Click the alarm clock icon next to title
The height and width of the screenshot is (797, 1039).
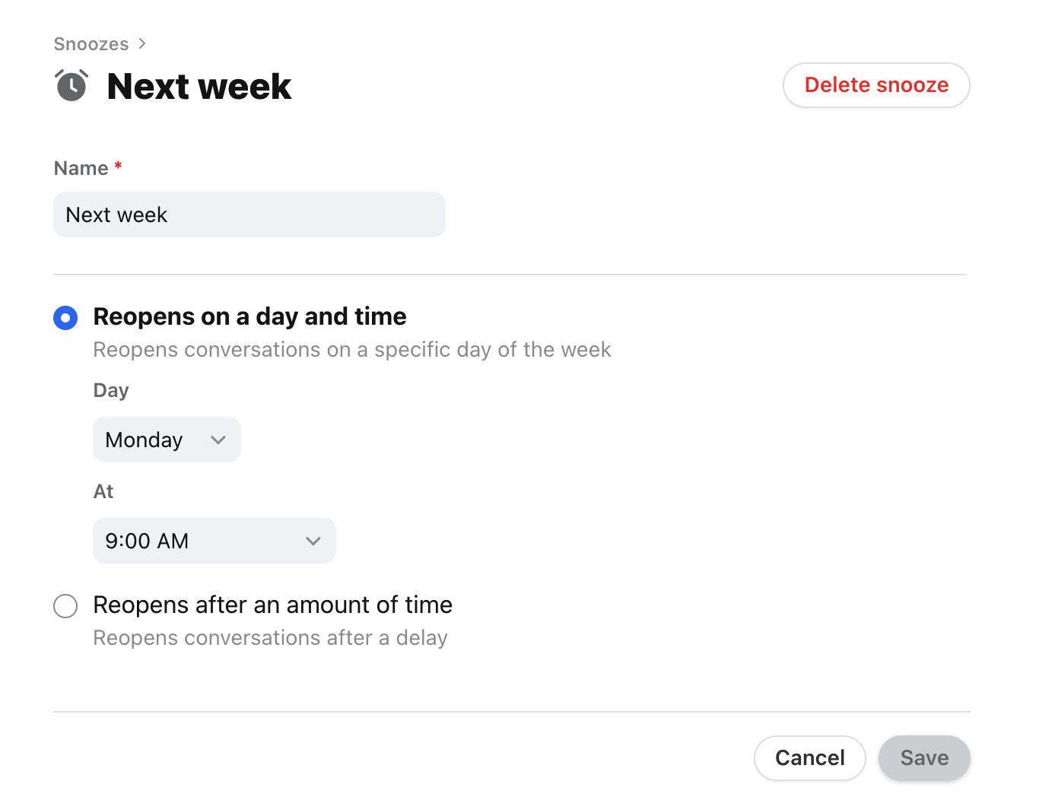[x=71, y=85]
